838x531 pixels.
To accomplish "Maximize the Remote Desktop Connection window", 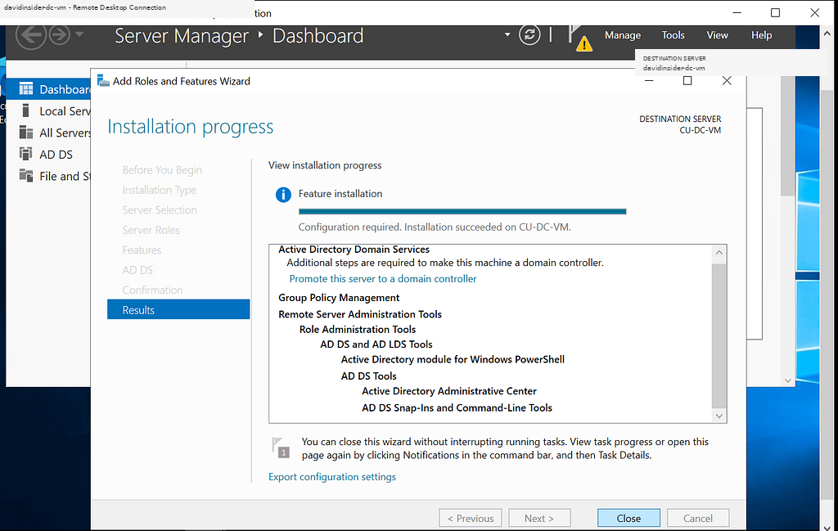I will pos(776,13).
